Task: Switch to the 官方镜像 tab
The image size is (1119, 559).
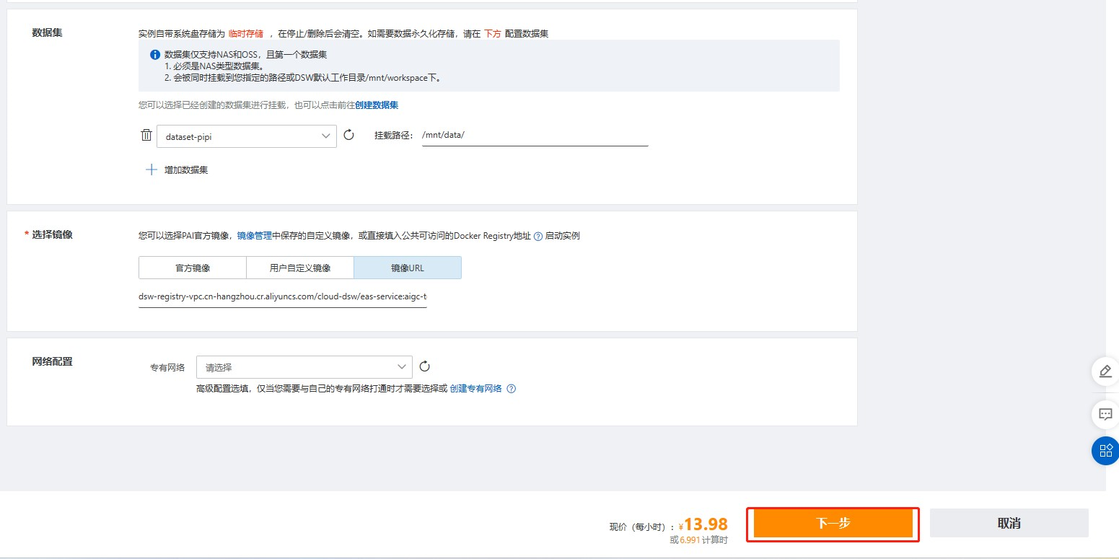Action: 193,268
